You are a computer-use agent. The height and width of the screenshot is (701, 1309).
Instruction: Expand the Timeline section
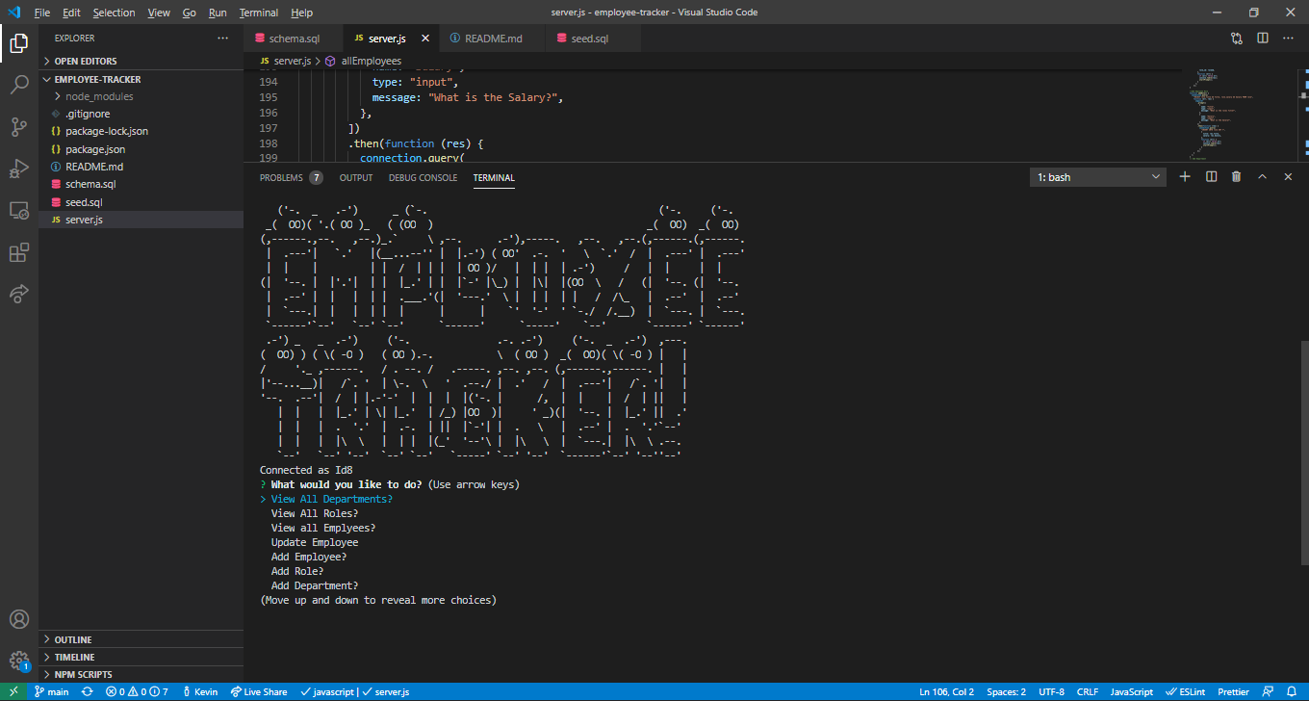pyautogui.click(x=141, y=658)
